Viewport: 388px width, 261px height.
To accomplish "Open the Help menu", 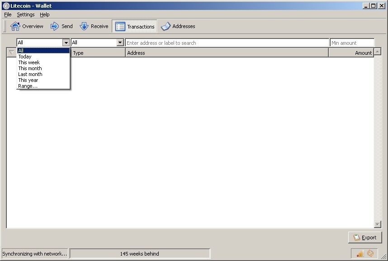I will [44, 14].
